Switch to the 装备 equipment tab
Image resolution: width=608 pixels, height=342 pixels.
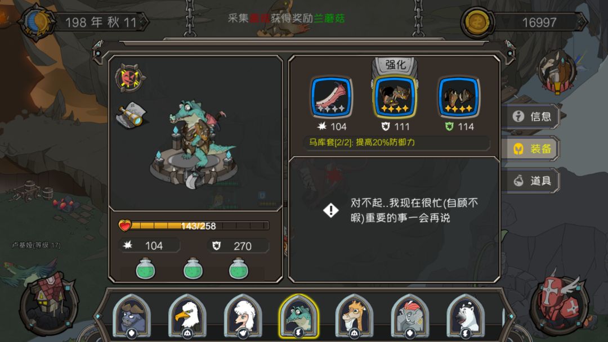[532, 148]
